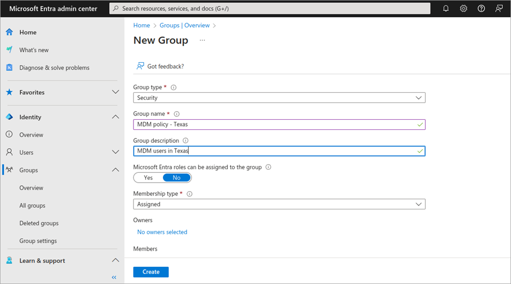Click the Microsoft Entra admin center title

[53, 9]
